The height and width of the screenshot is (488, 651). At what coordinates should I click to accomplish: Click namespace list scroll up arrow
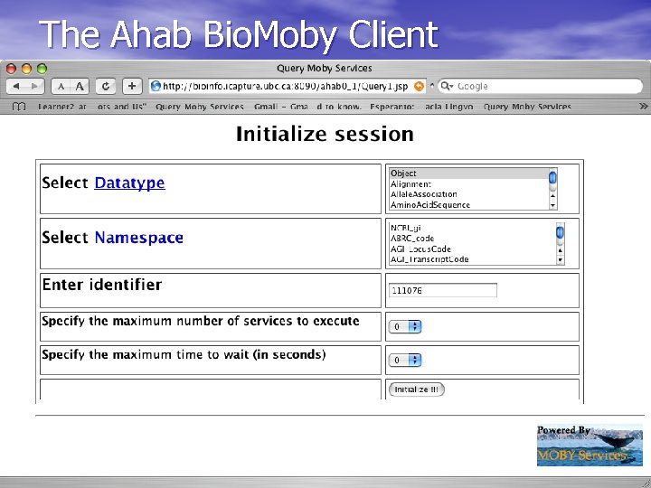tap(560, 250)
